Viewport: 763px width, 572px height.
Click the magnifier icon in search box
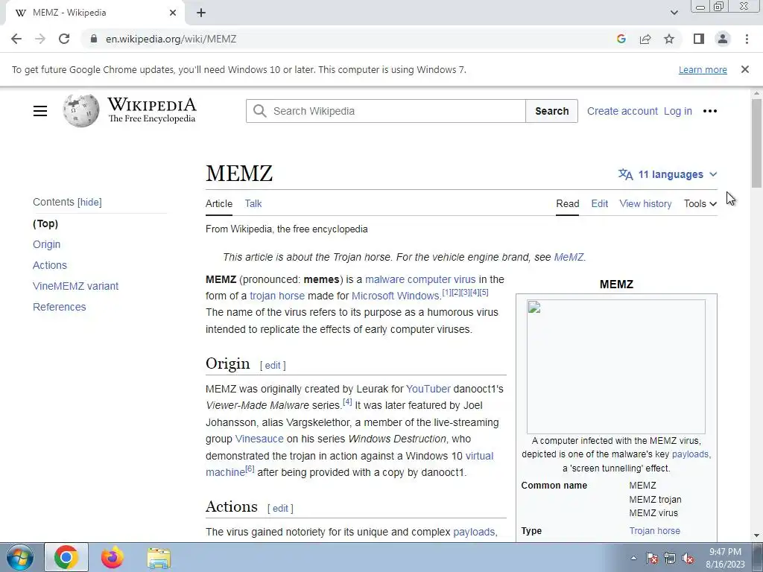(x=260, y=111)
